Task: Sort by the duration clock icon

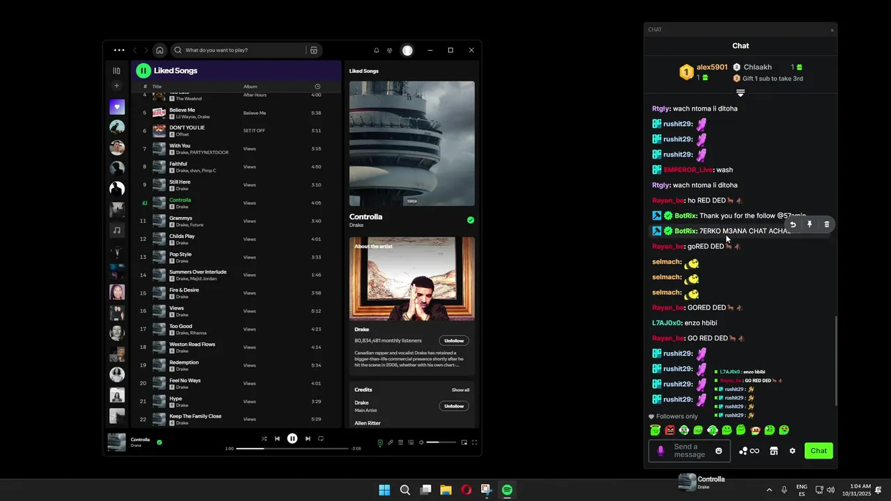Action: (317, 87)
